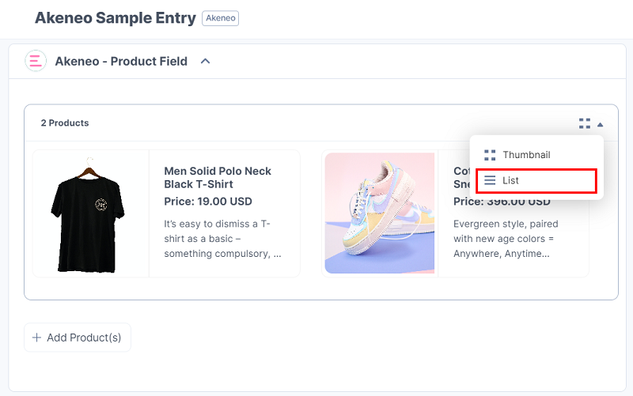Click the List lines icon in the menu

click(x=490, y=180)
